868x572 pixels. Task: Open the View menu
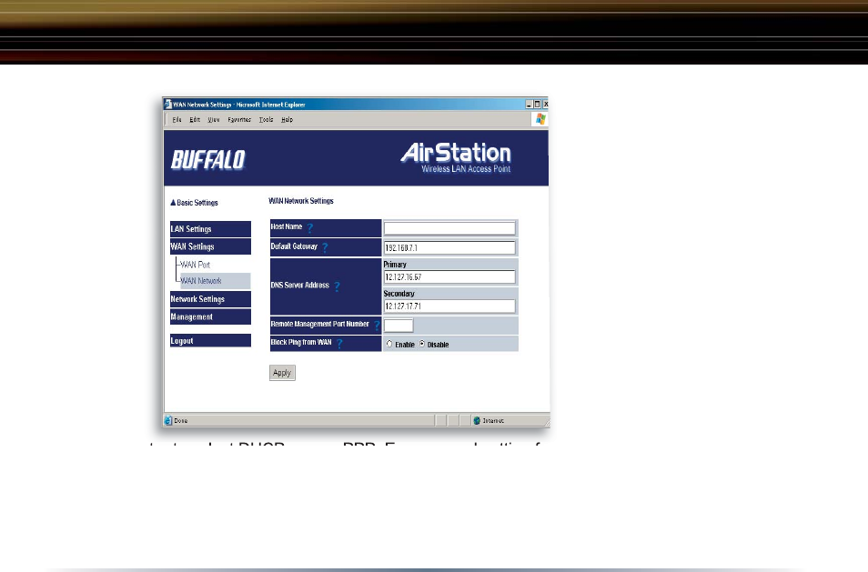coord(214,119)
